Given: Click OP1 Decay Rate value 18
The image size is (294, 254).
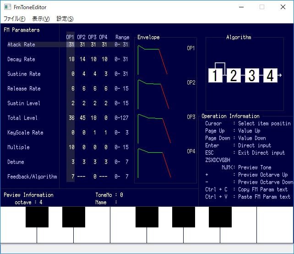Looking at the screenshot, I should coord(71,59).
